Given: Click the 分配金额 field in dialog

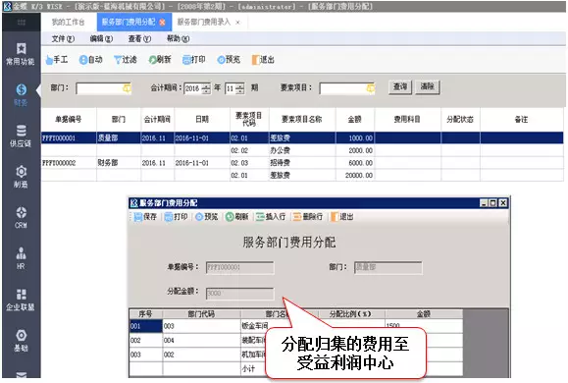Looking at the screenshot, I should (x=239, y=294).
